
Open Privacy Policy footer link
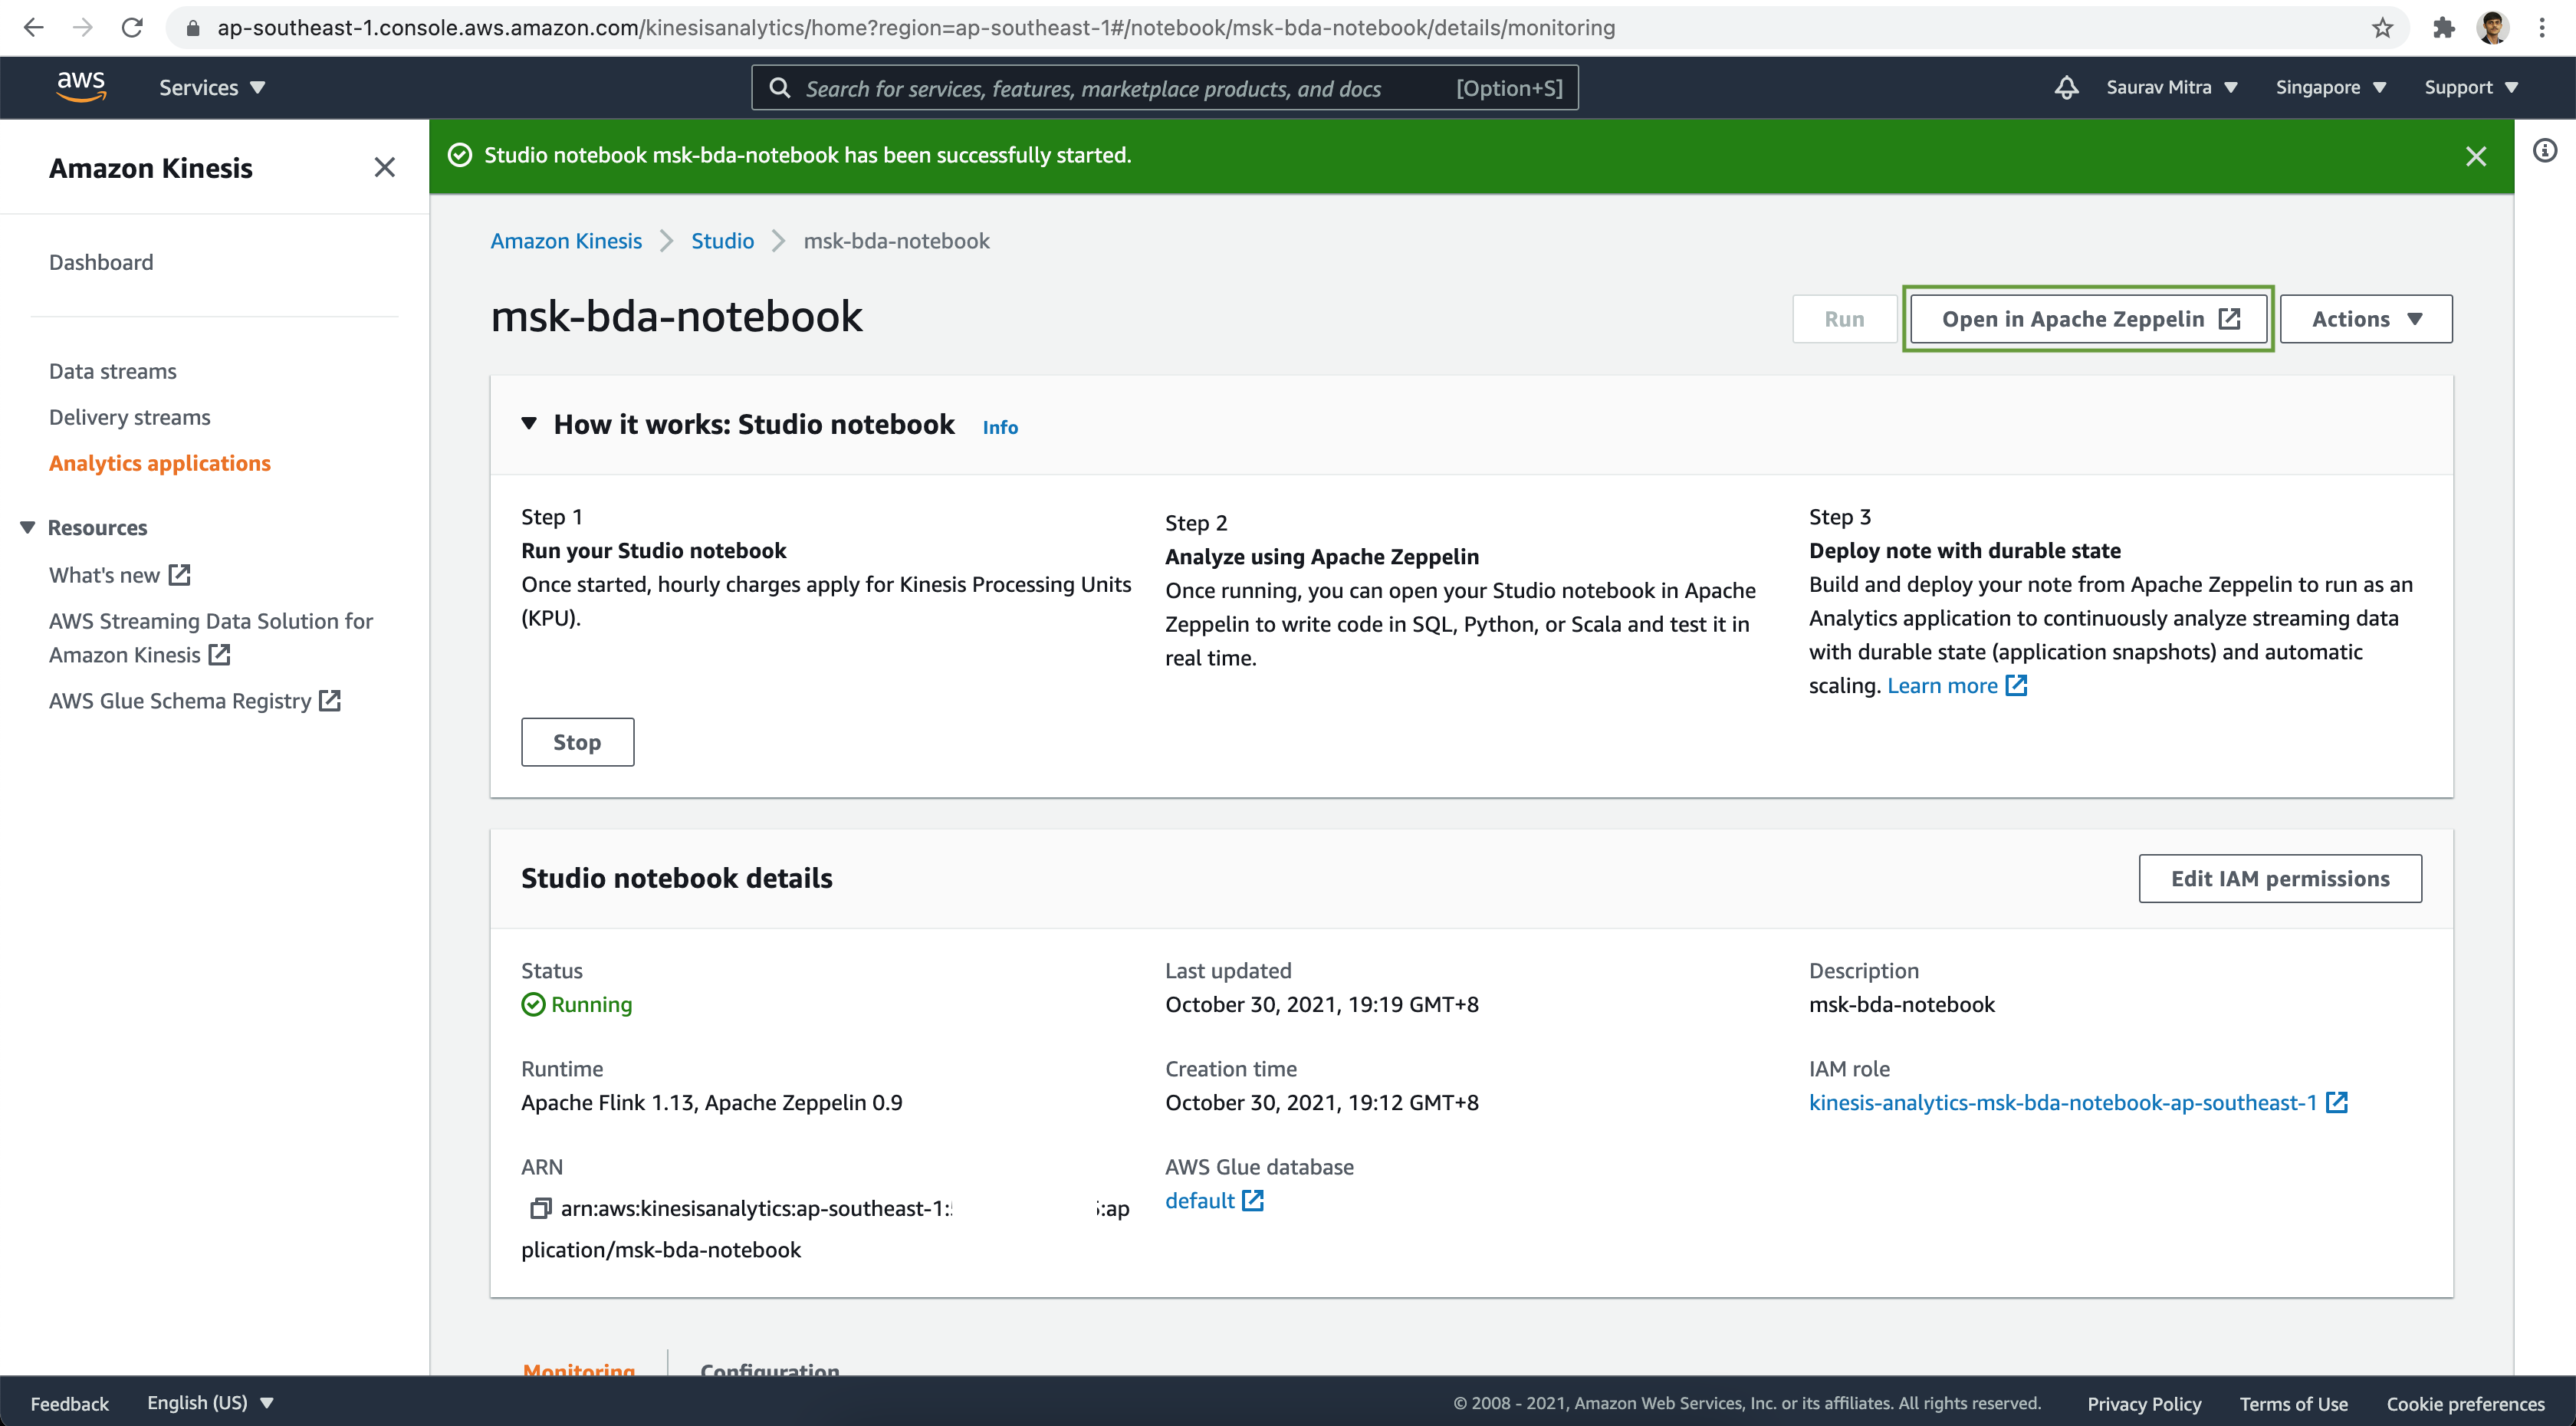[2144, 1403]
